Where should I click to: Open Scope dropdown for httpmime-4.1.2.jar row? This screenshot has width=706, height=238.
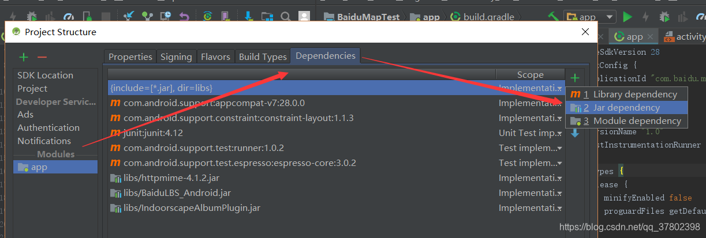(559, 178)
